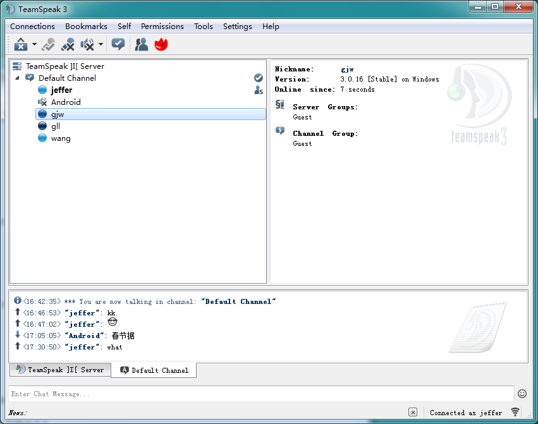Click the Android sender link in chat
The width and height of the screenshot is (538, 424).
[x=84, y=336]
